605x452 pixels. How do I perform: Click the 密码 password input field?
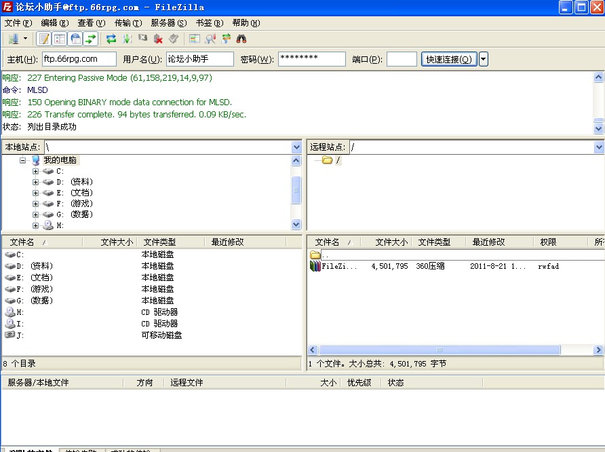click(312, 59)
